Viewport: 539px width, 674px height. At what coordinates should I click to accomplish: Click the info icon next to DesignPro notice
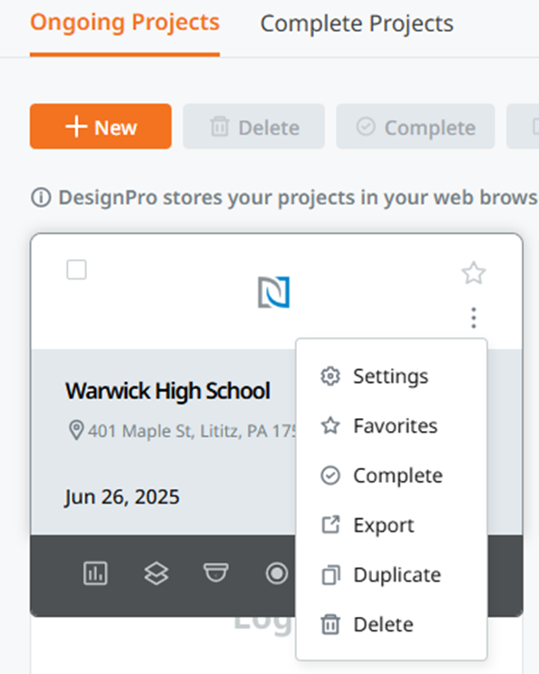tap(41, 198)
